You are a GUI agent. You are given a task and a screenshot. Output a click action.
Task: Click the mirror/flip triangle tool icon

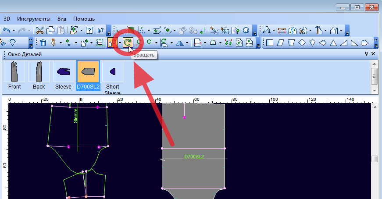180,43
